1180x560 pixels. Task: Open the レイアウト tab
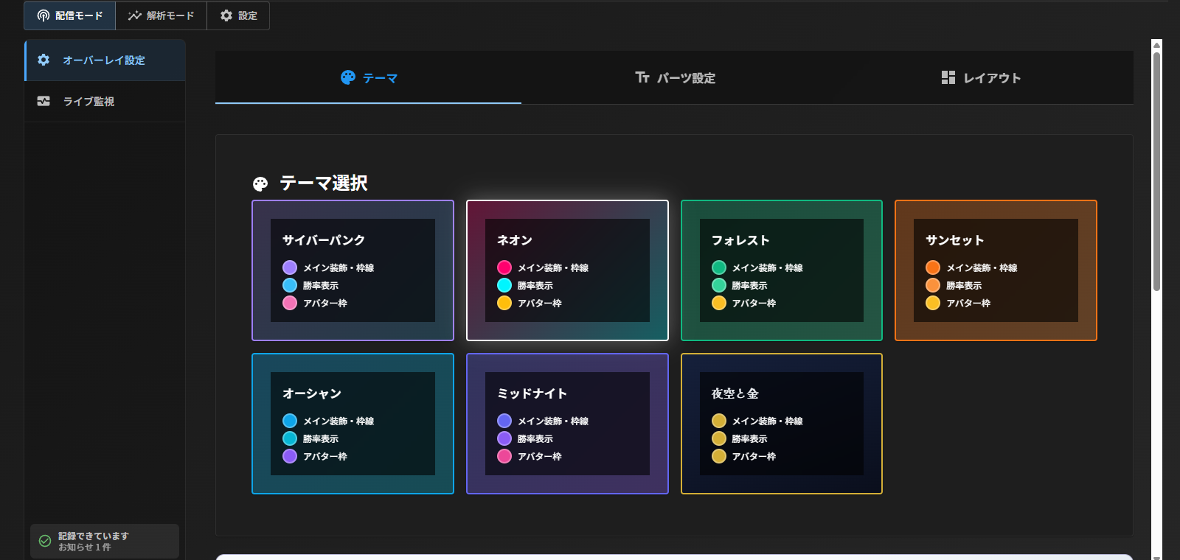tap(981, 77)
